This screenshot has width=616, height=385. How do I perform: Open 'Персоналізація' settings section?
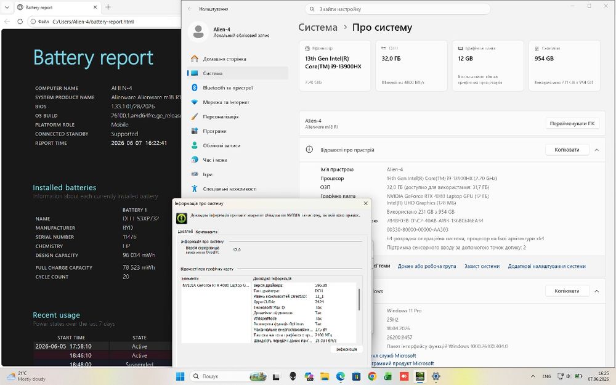tap(238, 116)
